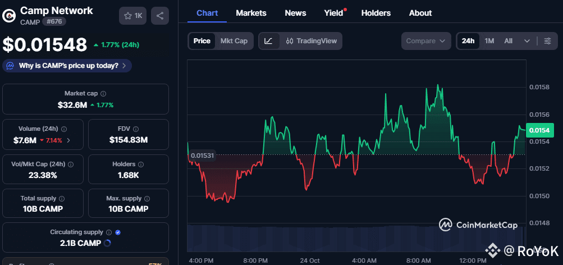
Task: Select the 1M time range button
Action: (489, 41)
